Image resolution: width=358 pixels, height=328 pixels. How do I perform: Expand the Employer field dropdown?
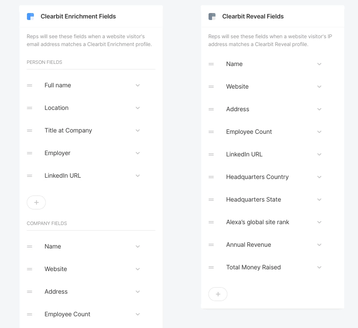pos(138,153)
